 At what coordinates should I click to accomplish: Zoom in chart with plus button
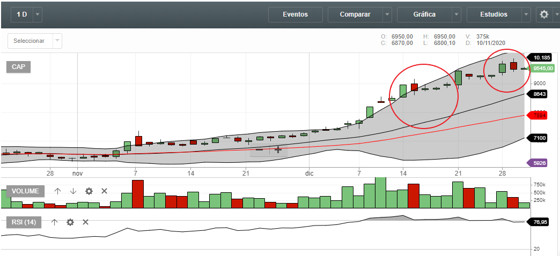278,150
